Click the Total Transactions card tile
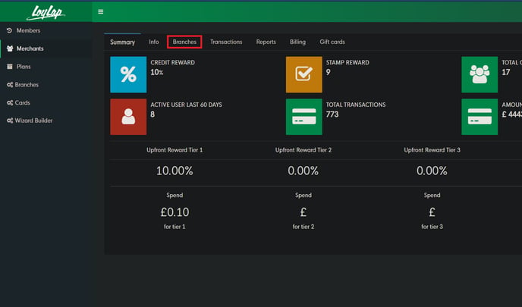This screenshot has height=307, width=522. [x=304, y=117]
